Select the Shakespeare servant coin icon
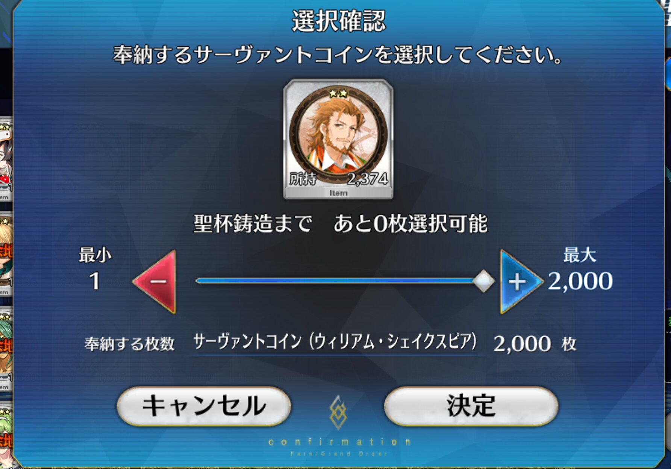 click(x=338, y=139)
